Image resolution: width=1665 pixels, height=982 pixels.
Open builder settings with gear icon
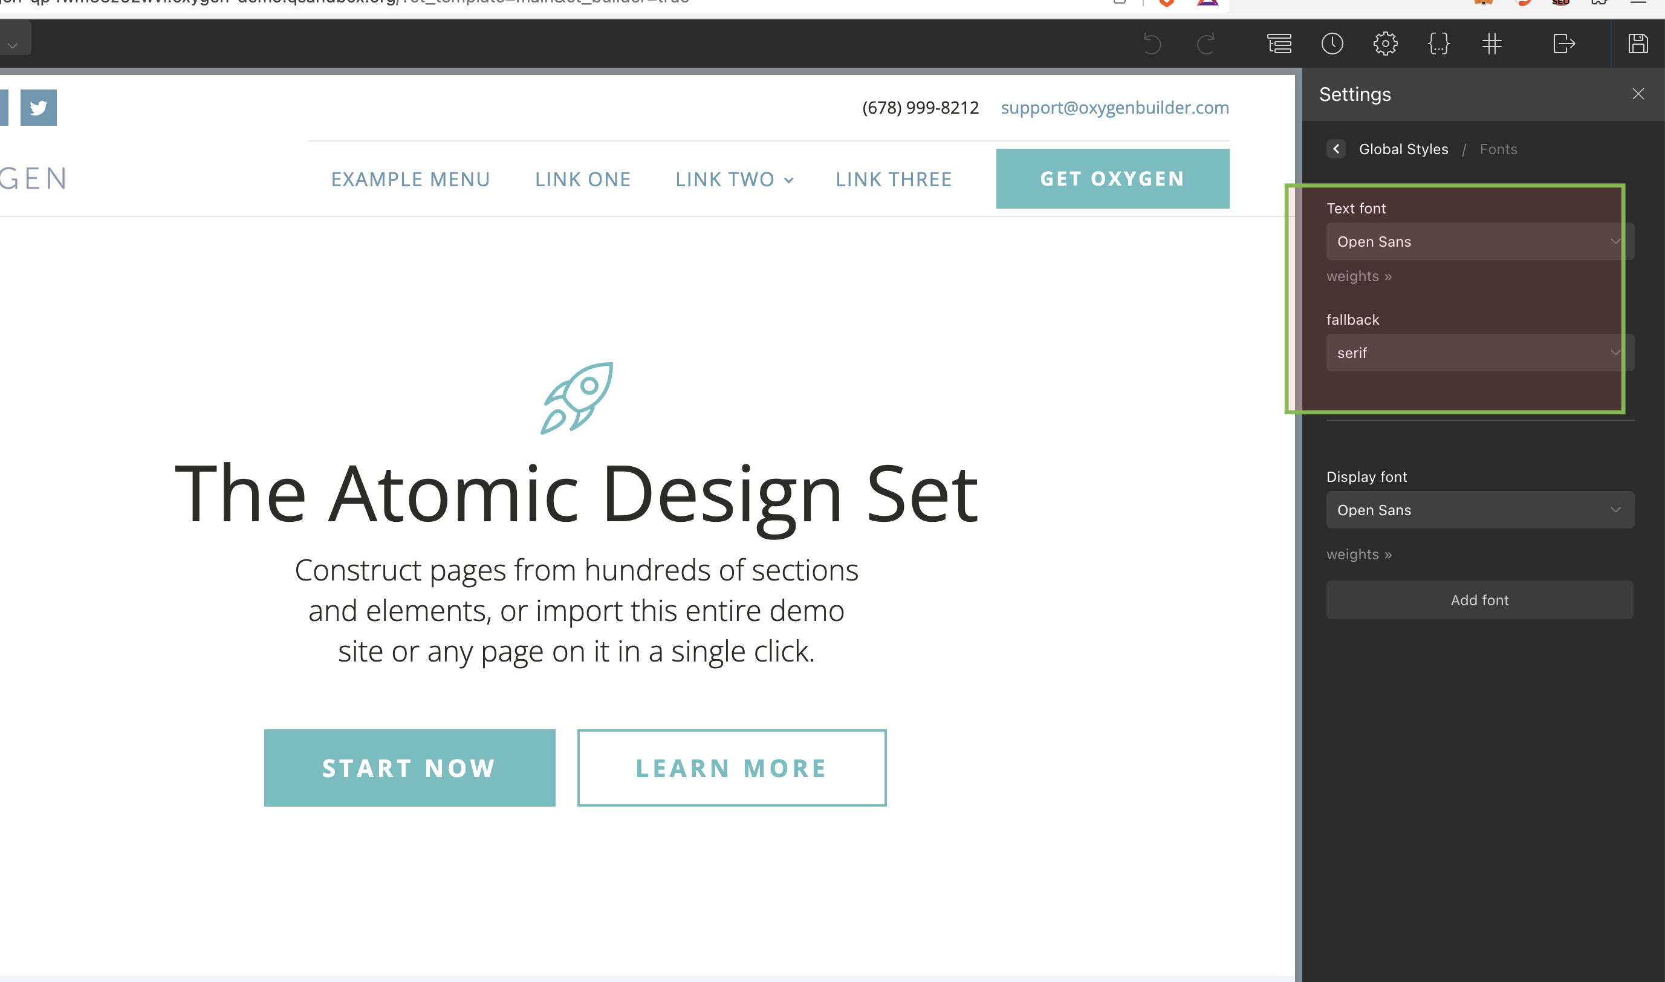point(1385,44)
